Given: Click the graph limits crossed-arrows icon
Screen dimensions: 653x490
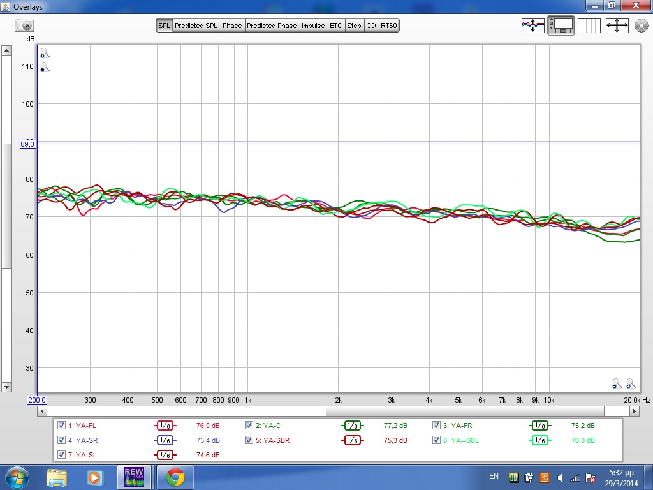Looking at the screenshot, I should click(x=617, y=26).
